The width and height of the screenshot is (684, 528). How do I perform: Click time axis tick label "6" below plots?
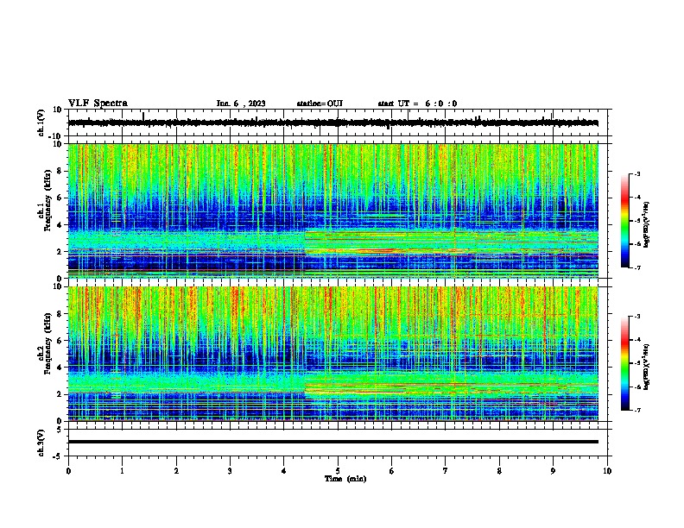tap(392, 471)
